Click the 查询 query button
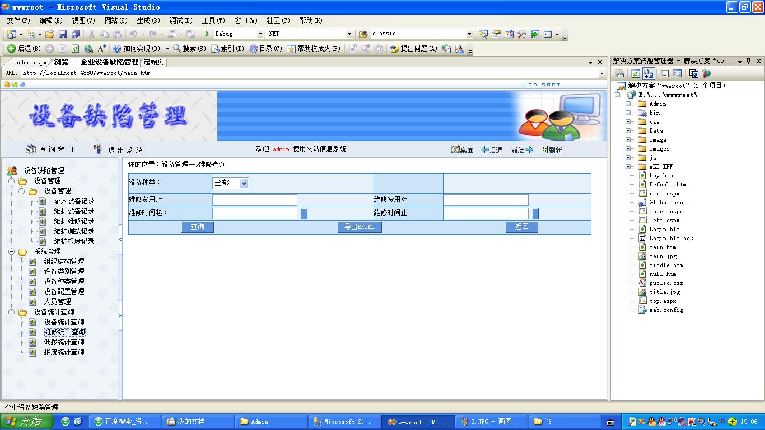Image resolution: width=765 pixels, height=430 pixels. click(197, 227)
